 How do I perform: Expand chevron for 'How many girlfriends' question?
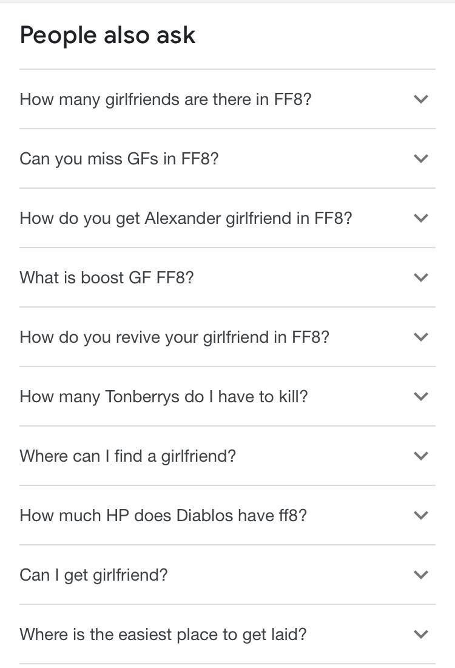(x=421, y=99)
